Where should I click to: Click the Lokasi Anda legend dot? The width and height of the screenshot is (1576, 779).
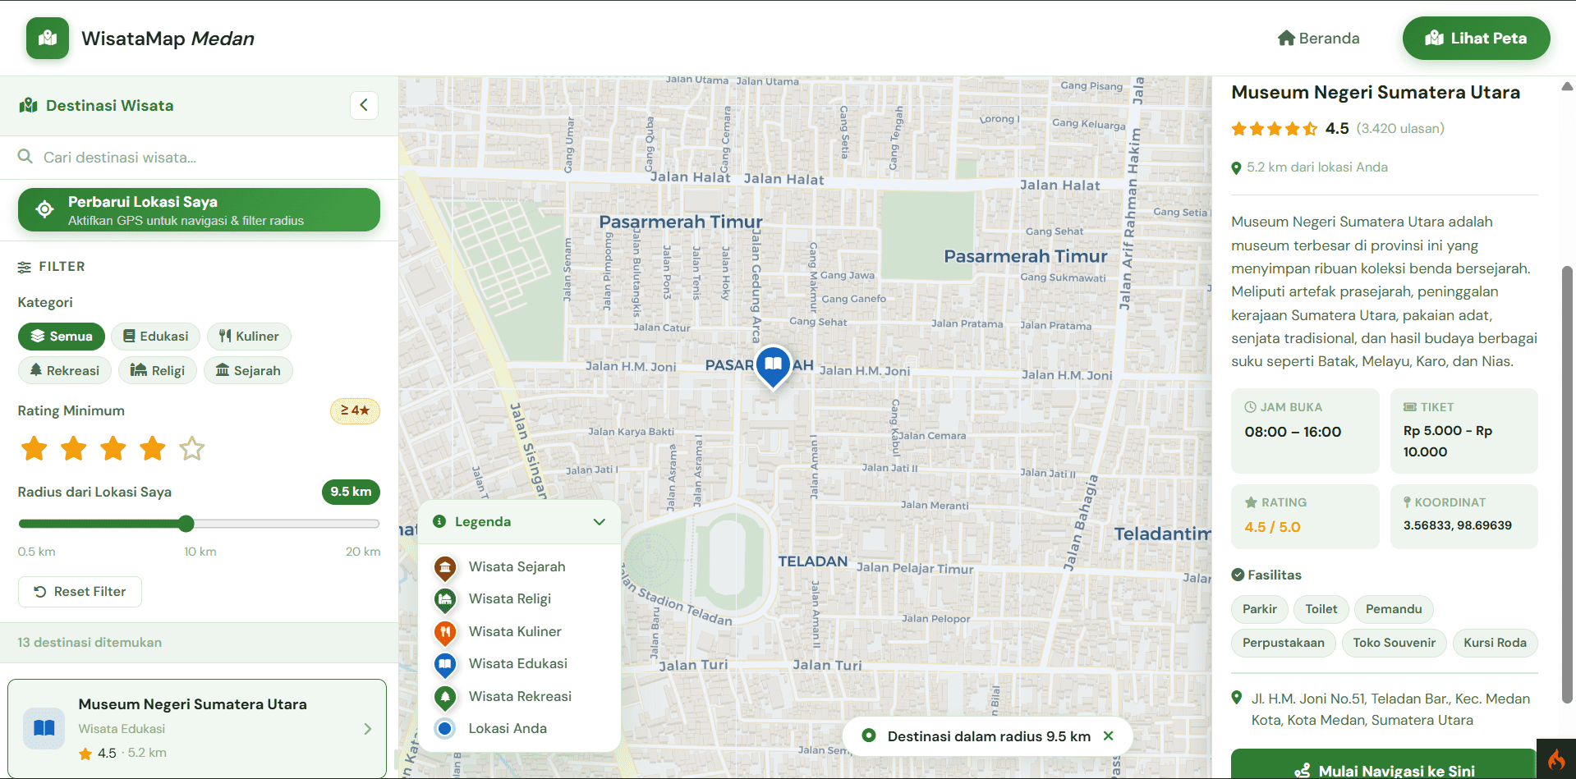(x=445, y=728)
